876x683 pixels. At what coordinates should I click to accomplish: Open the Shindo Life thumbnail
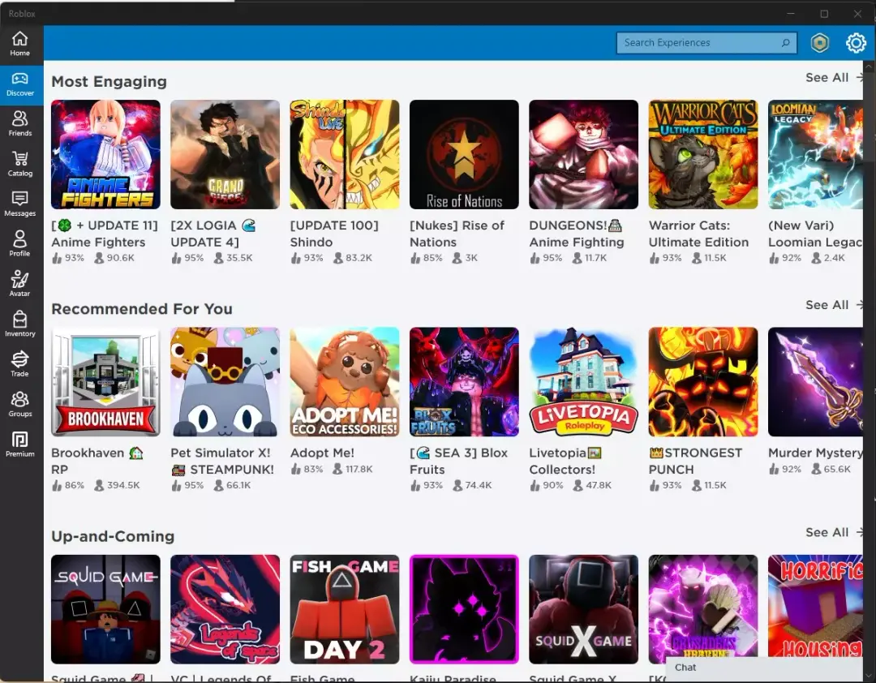click(345, 155)
